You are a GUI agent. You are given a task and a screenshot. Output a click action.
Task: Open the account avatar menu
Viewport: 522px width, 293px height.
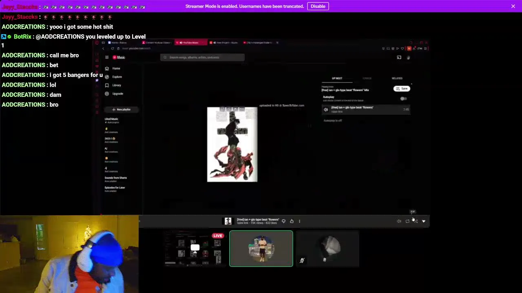click(409, 57)
